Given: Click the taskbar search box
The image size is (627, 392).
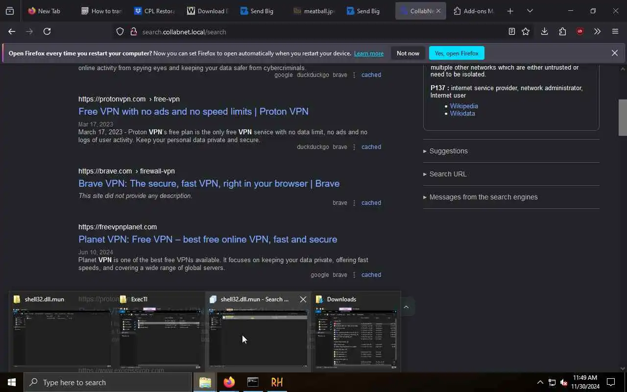Looking at the screenshot, I should [x=108, y=382].
